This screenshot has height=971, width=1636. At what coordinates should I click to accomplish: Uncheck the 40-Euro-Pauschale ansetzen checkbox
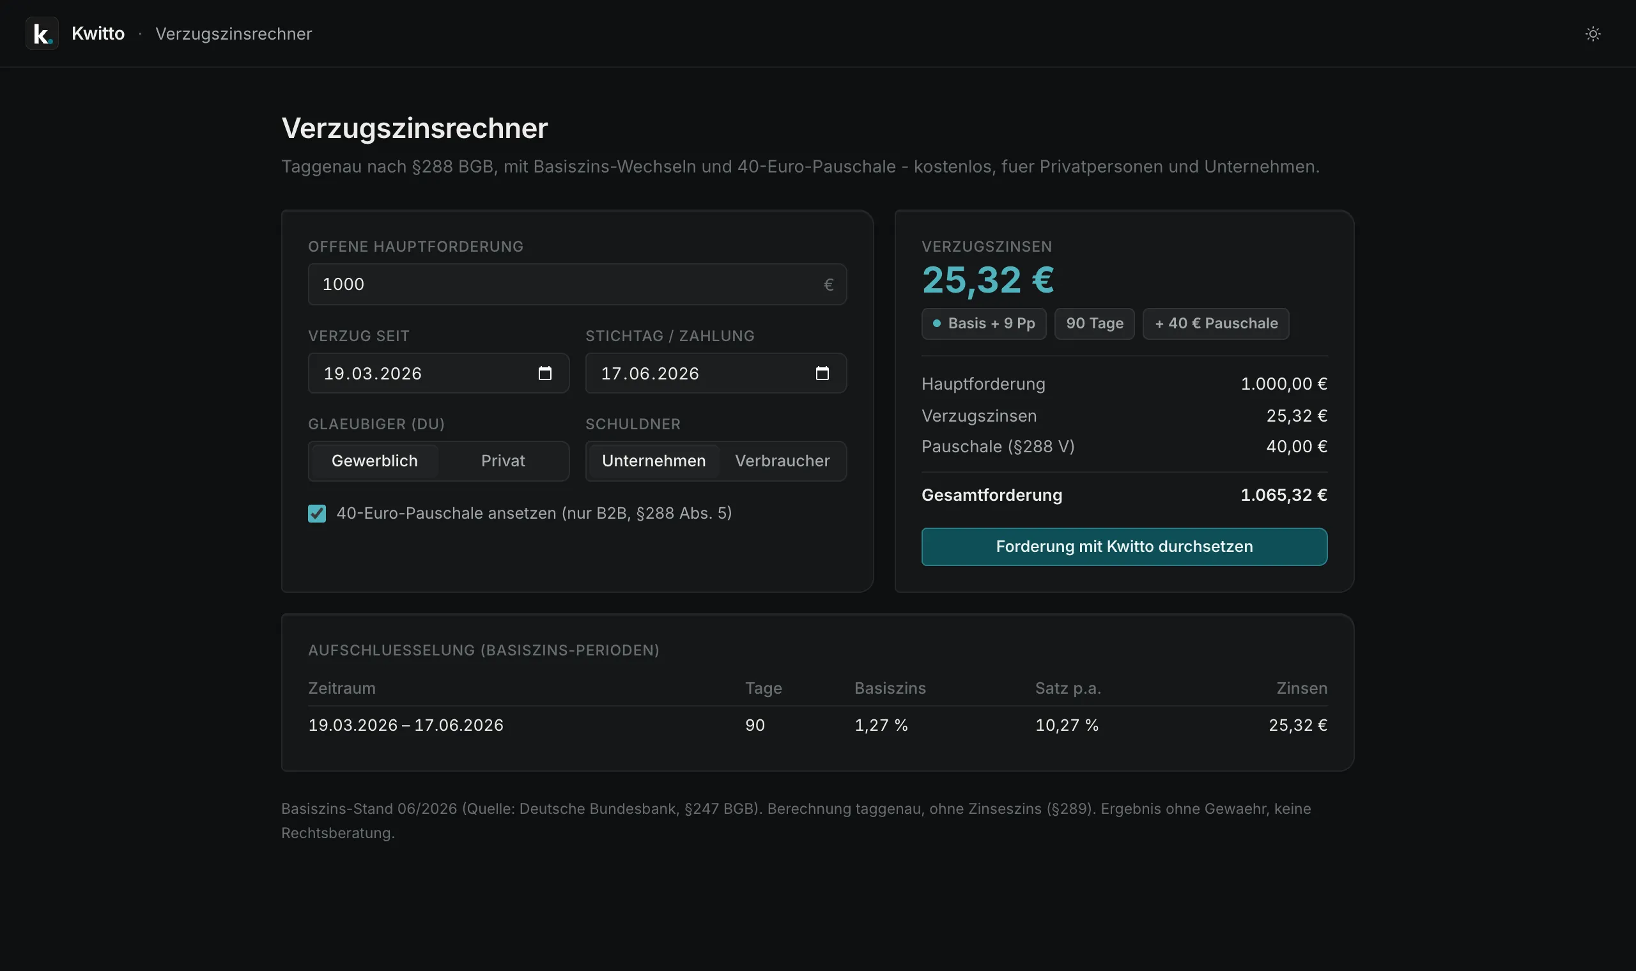tap(317, 514)
